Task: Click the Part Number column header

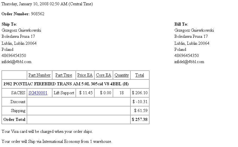Action: [x=39, y=75]
